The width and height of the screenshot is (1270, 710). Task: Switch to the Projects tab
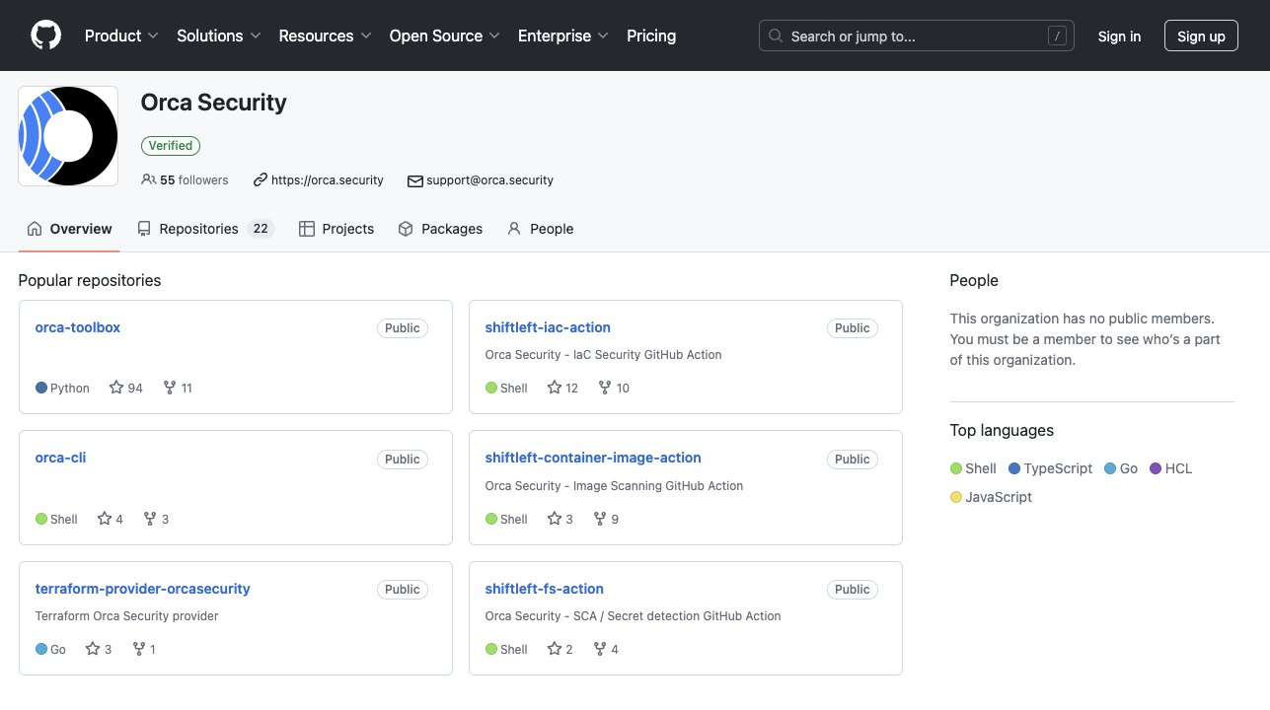click(x=336, y=229)
